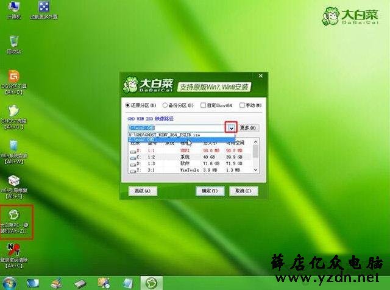This screenshot has width=390, height=290.
Task: Click the Advanced (A) button
Action: pos(143,191)
